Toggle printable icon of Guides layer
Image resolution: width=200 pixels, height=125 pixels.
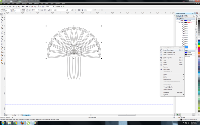183,20
